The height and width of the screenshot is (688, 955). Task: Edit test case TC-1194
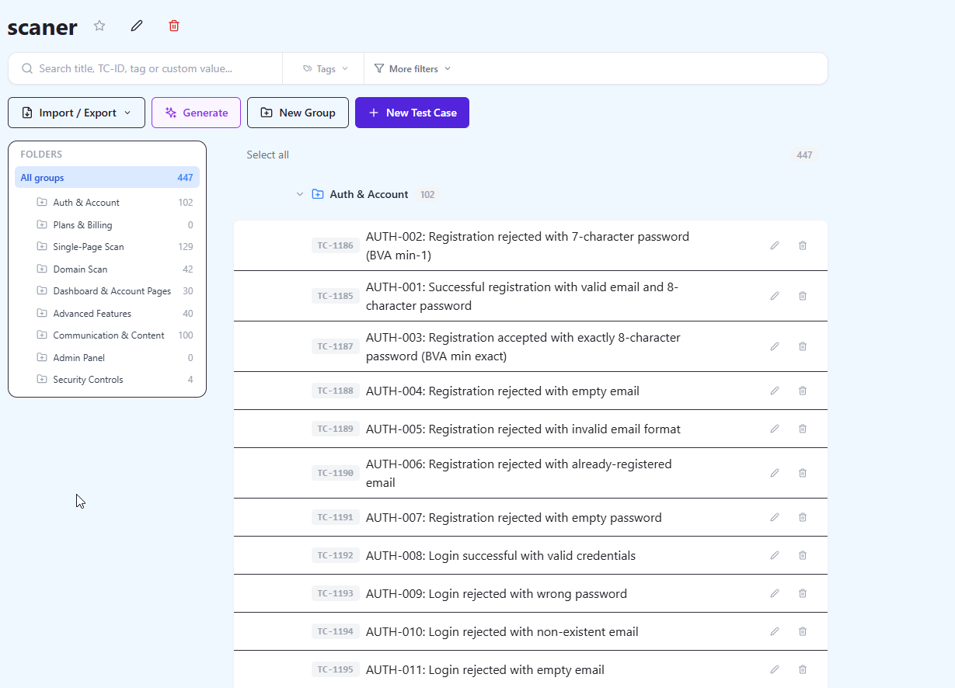pyautogui.click(x=775, y=631)
